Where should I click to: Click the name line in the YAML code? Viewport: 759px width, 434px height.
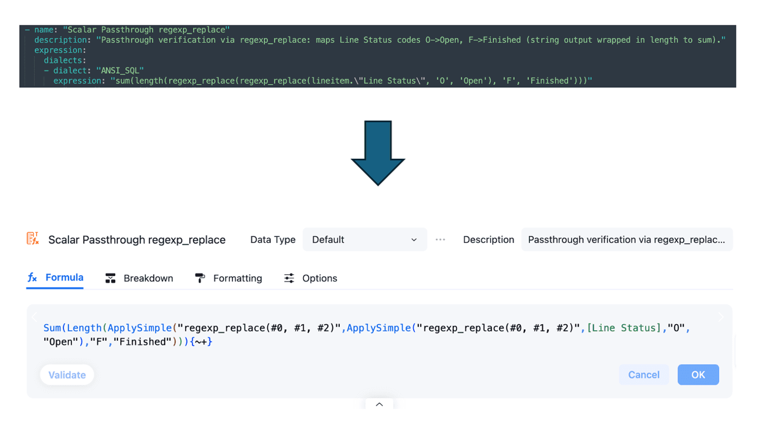[x=127, y=30]
